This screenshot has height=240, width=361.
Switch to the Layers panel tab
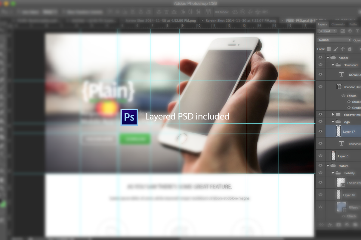pyautogui.click(x=322, y=24)
